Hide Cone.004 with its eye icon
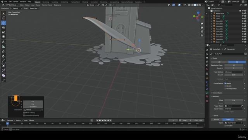 [x=243, y=29]
